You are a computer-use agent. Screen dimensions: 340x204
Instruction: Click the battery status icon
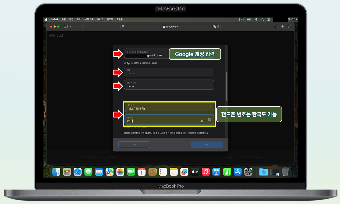249,19
